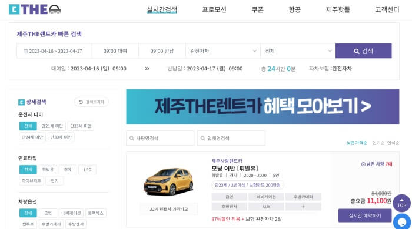Screen dimensions: 412x229
Task: Click 22개 렌트사 가격비교 button
Action: pyautogui.click(x=169, y=209)
